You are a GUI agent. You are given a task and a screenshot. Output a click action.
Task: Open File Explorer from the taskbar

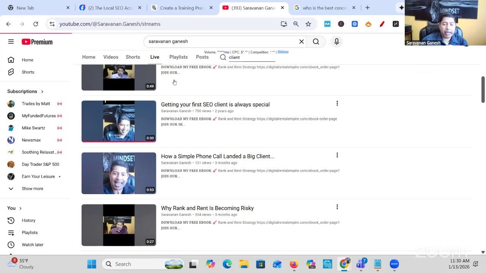pos(244,264)
